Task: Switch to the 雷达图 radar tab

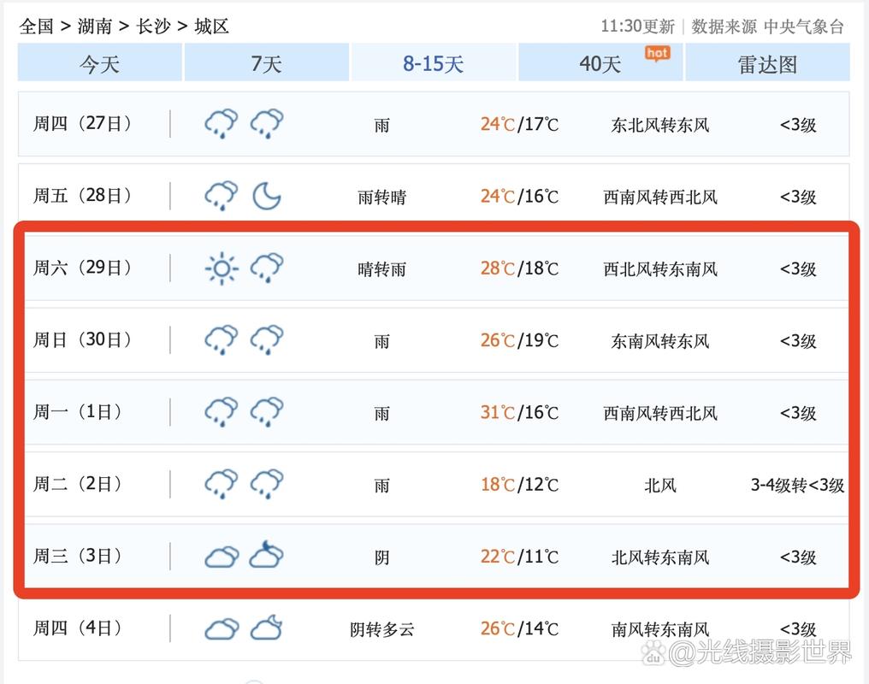Action: 767,62
